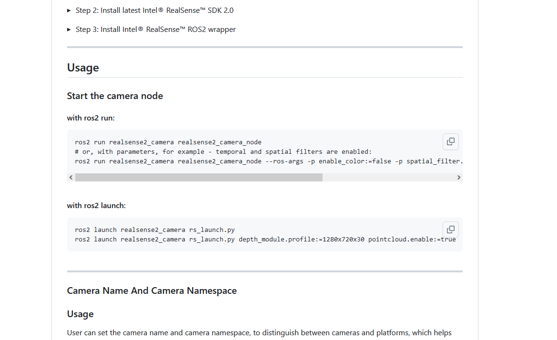Click the 'with ros2 launch:' label
This screenshot has height=340, width=557.
coord(96,206)
